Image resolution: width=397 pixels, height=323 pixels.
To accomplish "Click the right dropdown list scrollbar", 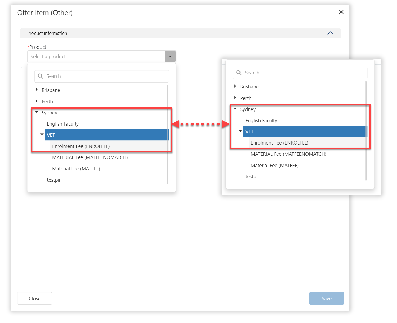I will [366, 131].
